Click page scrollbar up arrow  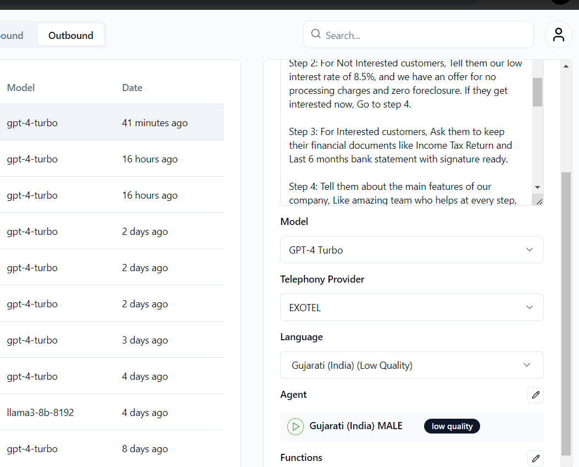coord(566,66)
